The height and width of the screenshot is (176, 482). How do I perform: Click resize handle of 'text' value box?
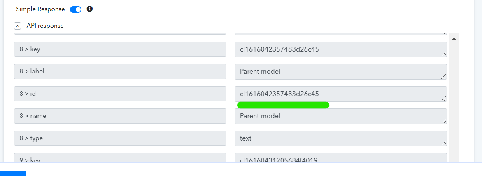pos(444,143)
